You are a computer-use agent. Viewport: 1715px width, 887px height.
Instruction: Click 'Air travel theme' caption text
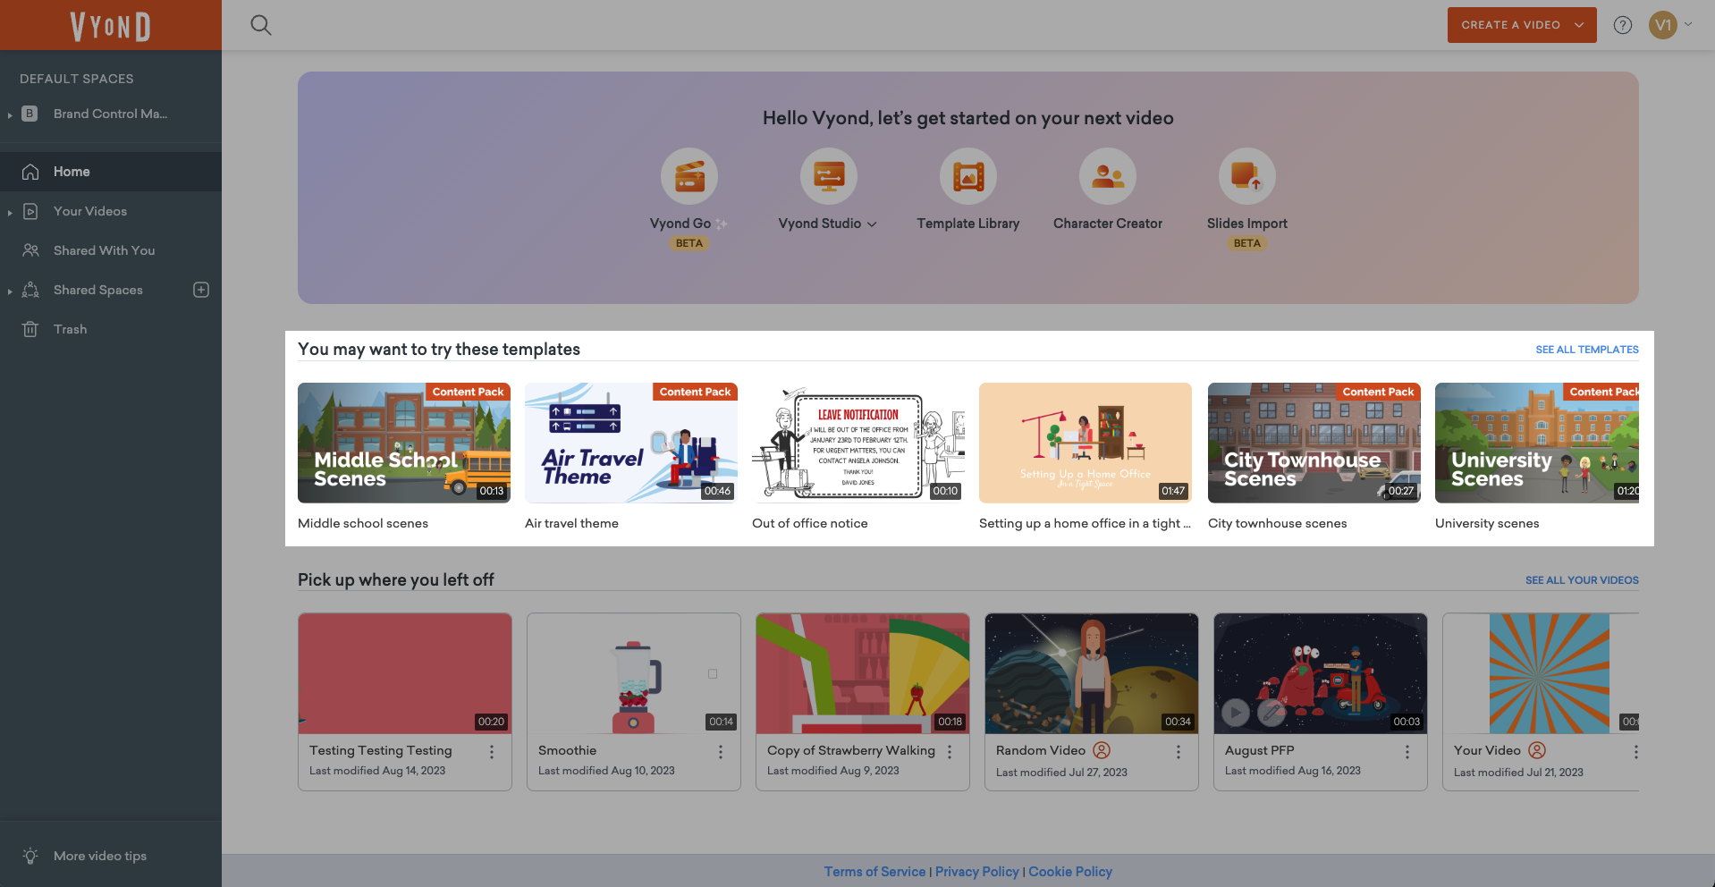pos(571,523)
